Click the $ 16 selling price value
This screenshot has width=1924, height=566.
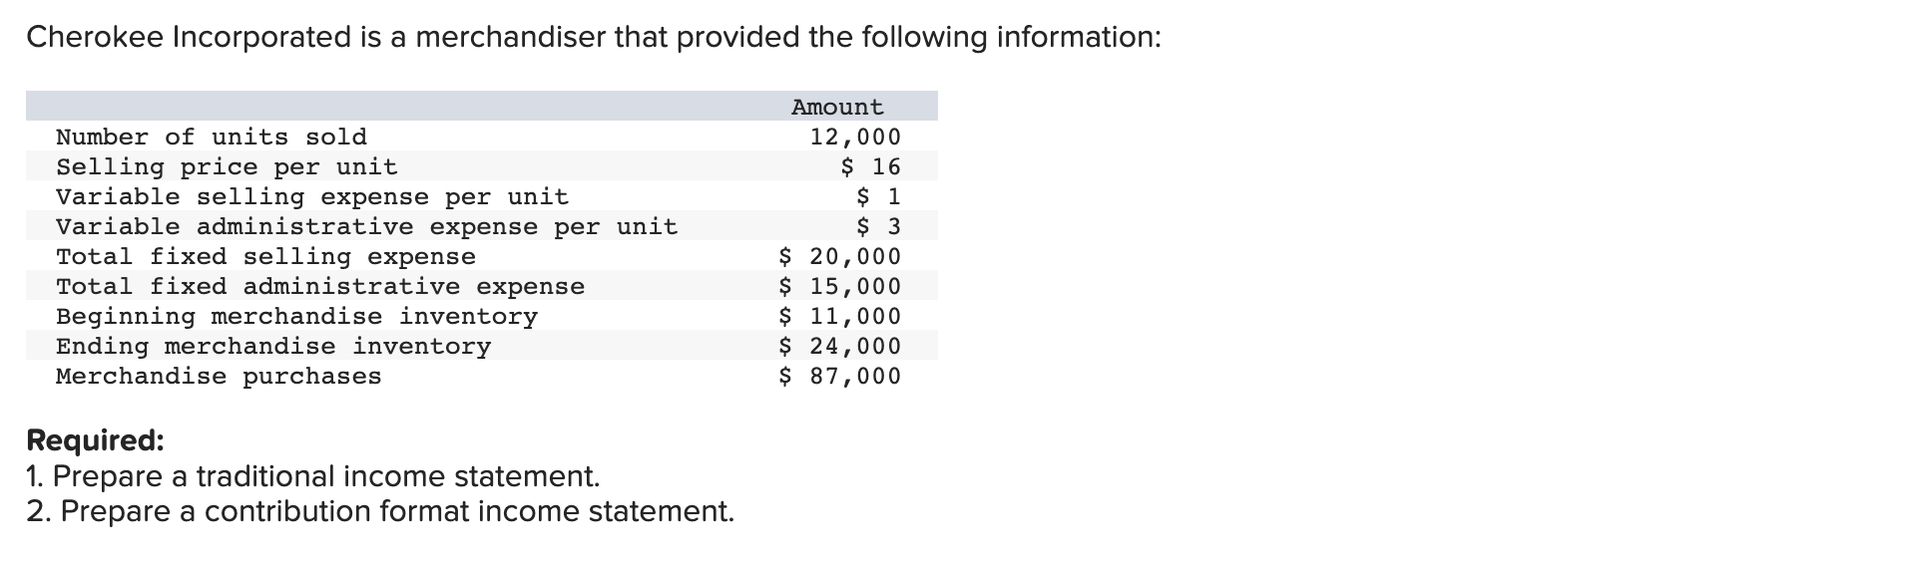pyautogui.click(x=871, y=166)
